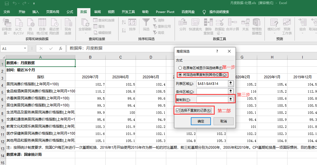The width and height of the screenshot is (317, 165).
Task: Click the 取消 button in dialog
Action: [x=223, y=121]
